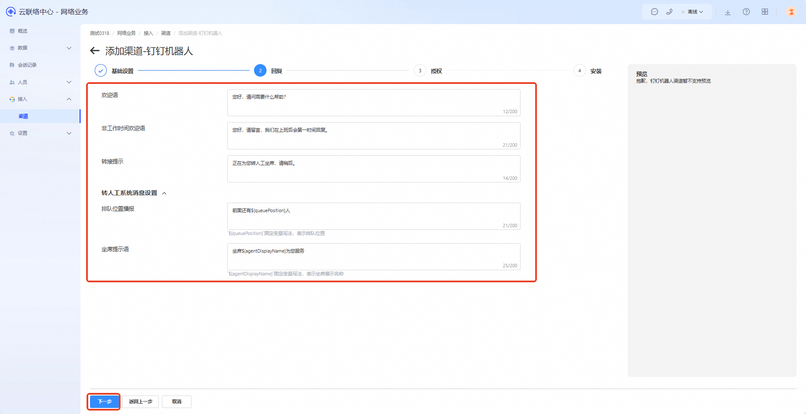The width and height of the screenshot is (806, 414).
Task: Open the 测试0318 breadcrumb link
Action: point(99,33)
